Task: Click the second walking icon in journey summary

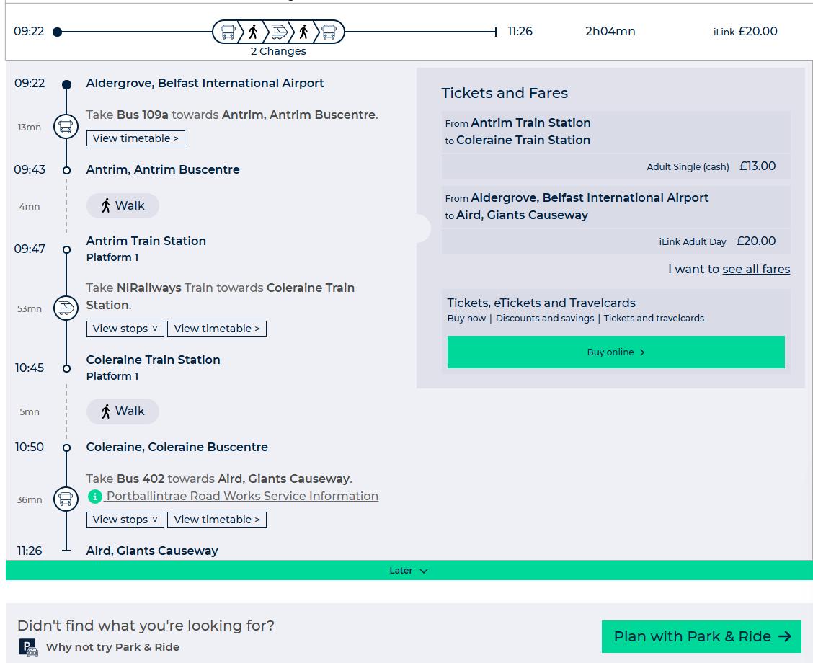Action: [304, 32]
